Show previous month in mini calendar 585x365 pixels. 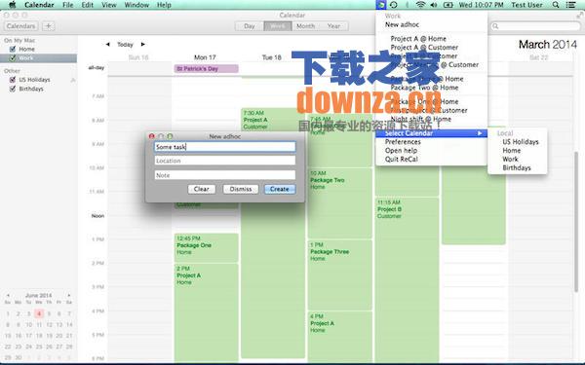coord(8,295)
